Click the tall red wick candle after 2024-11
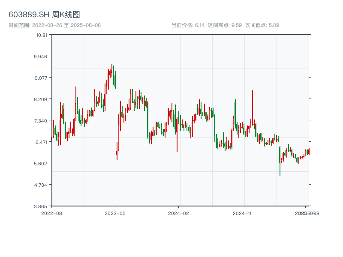 [253, 108]
